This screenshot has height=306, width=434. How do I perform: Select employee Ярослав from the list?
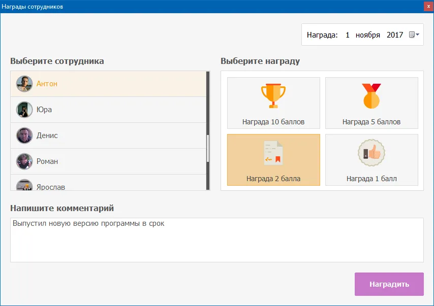51,186
